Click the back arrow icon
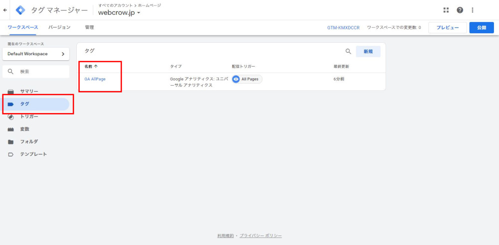Viewport: 499px width, 245px height. pyautogui.click(x=5, y=10)
